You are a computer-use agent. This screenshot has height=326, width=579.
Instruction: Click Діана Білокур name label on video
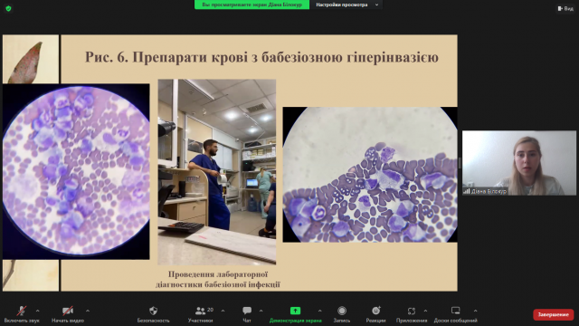coord(485,191)
